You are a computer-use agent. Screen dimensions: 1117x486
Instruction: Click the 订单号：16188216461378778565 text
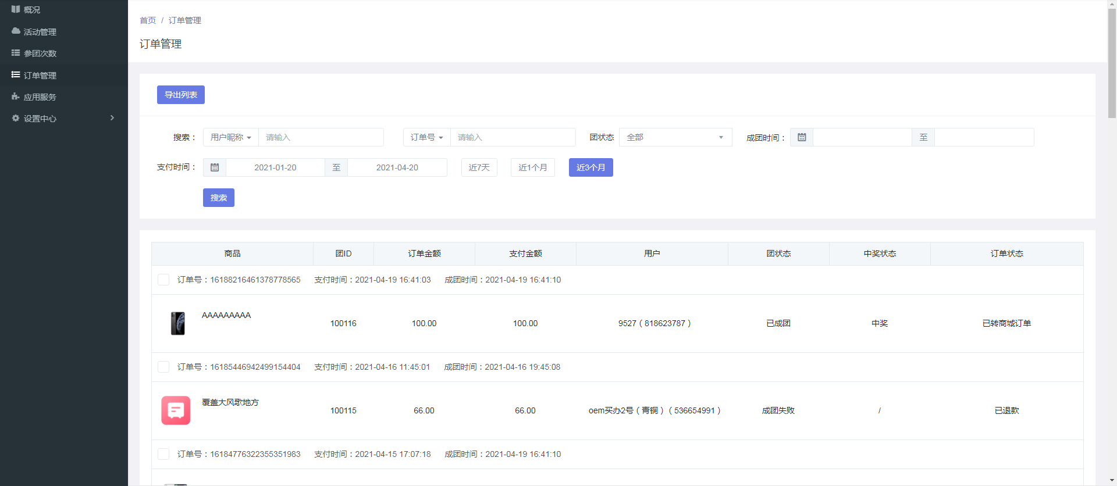click(x=239, y=280)
